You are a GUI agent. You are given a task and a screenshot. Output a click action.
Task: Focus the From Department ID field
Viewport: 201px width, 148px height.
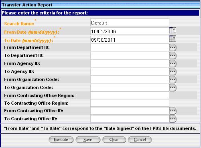point(130,48)
